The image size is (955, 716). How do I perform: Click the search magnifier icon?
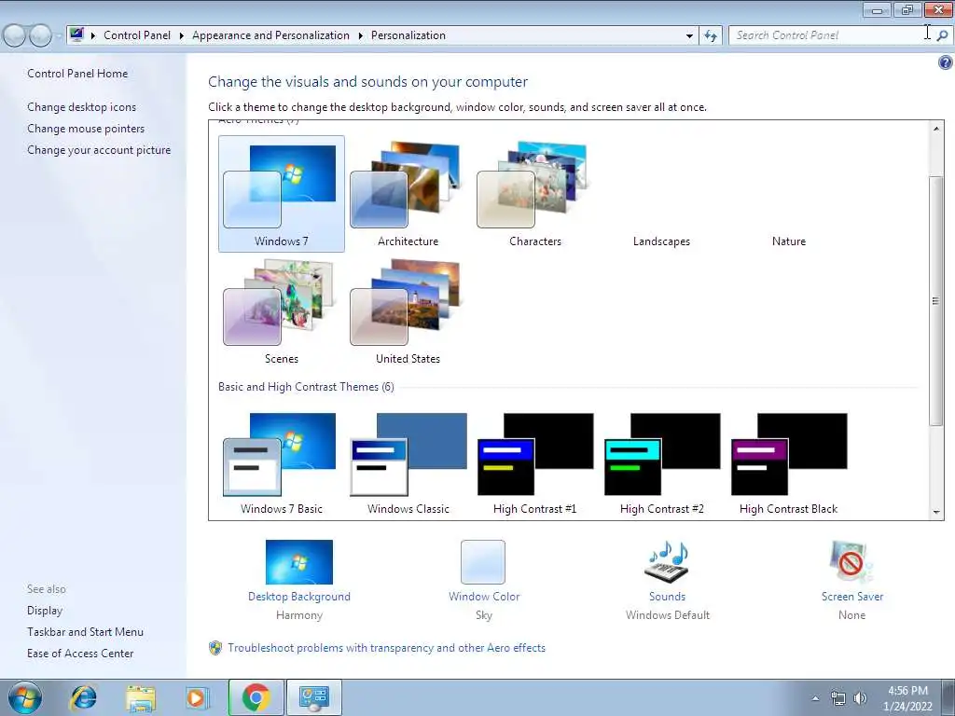tap(942, 35)
